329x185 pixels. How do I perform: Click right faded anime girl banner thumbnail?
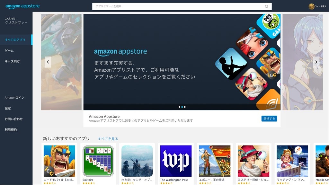[303, 62]
